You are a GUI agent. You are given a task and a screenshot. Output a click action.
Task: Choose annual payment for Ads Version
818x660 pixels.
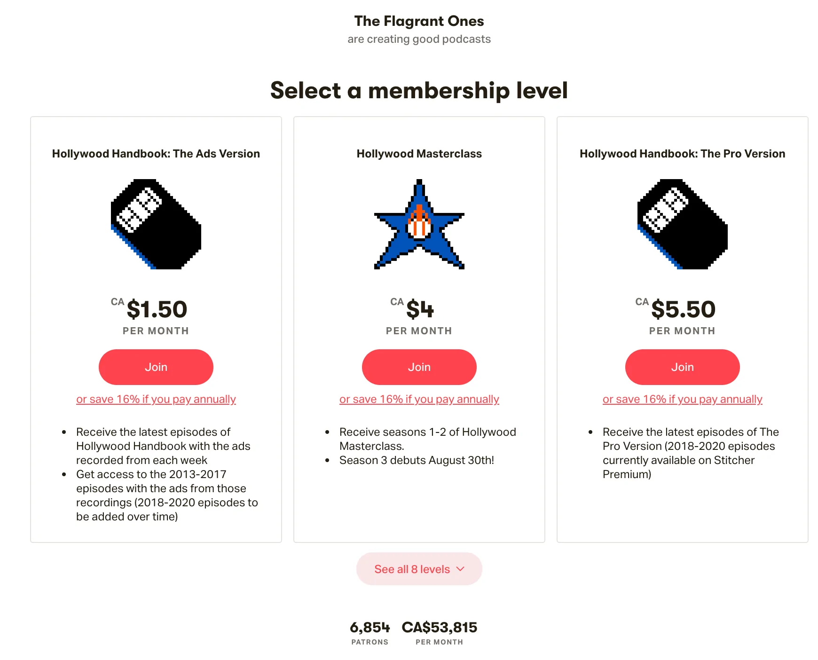tap(156, 399)
